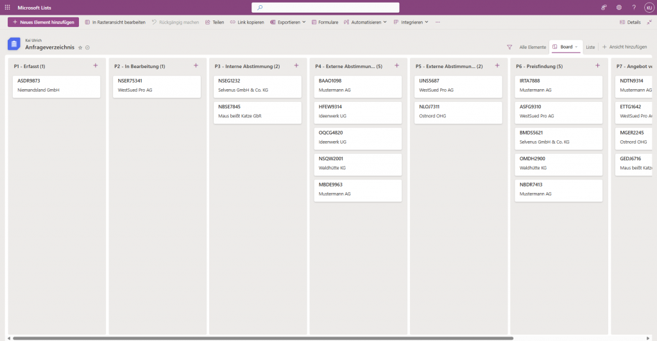
Task: Open the Integrieren dropdown
Action: point(411,22)
